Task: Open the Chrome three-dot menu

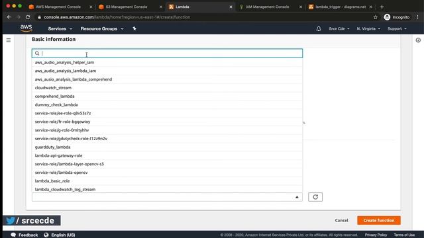Action: click(417, 17)
